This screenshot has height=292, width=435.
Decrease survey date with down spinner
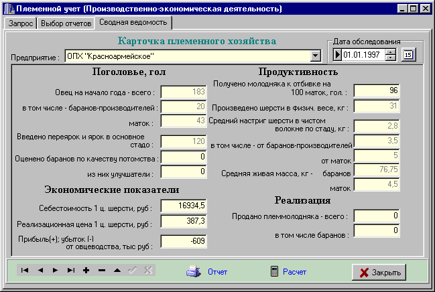point(391,58)
